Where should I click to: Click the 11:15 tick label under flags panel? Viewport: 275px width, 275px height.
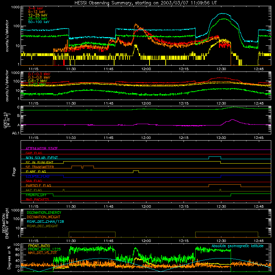pos(33,207)
